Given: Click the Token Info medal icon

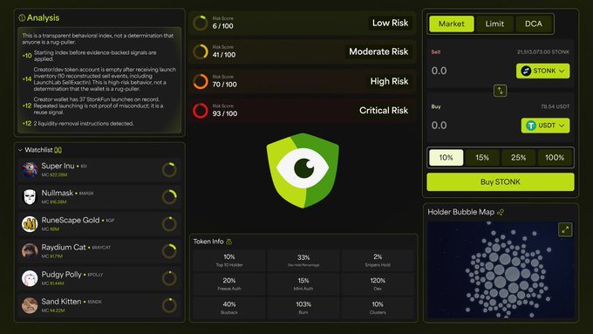Looking at the screenshot, I should click(x=228, y=242).
